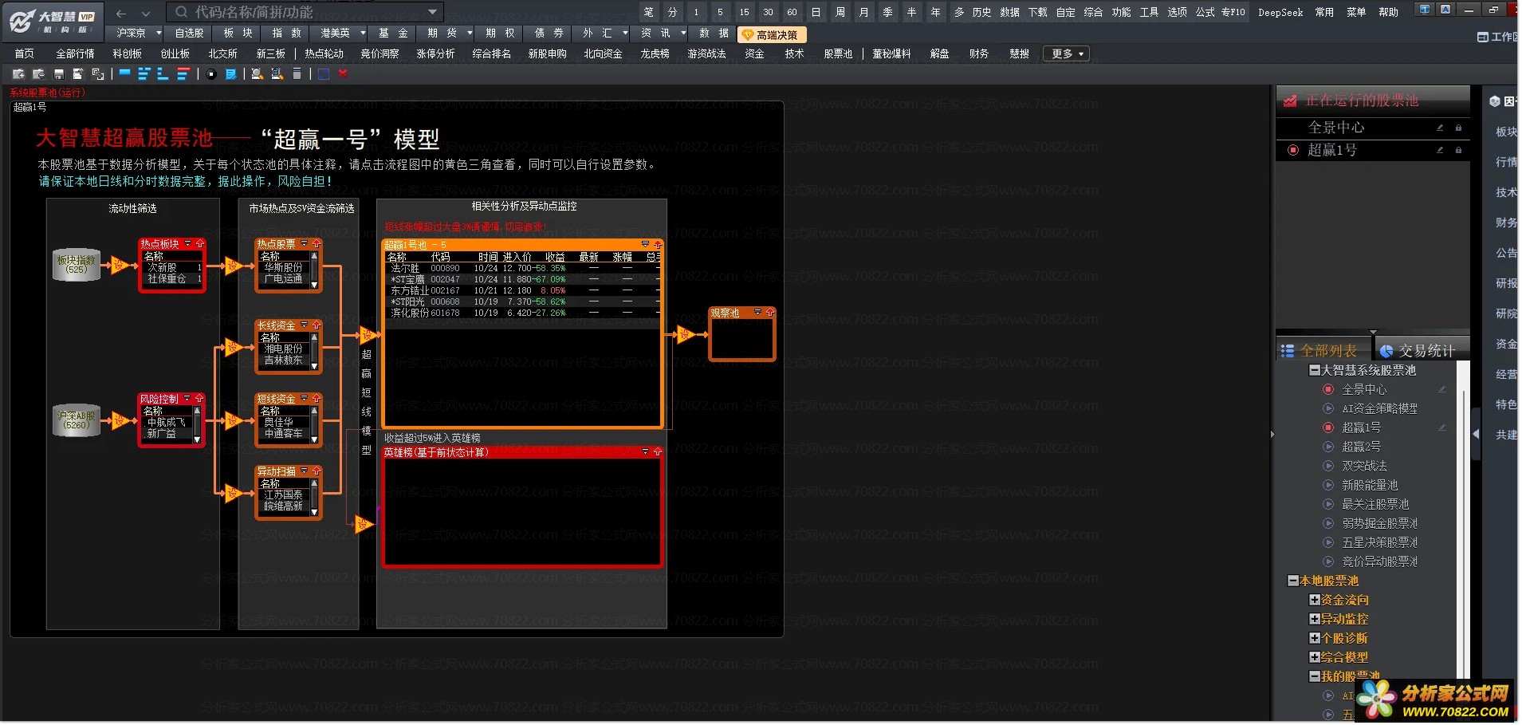Viewport: 1522px width, 725px height.
Task: Click the back arrow navigation icon
Action: [121, 13]
